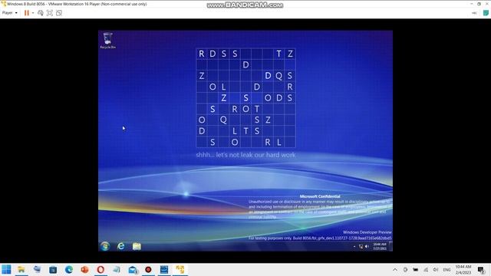Screen dimensions: 491x276
Task: Switch input language via ENG indicator
Action: click(x=447, y=269)
